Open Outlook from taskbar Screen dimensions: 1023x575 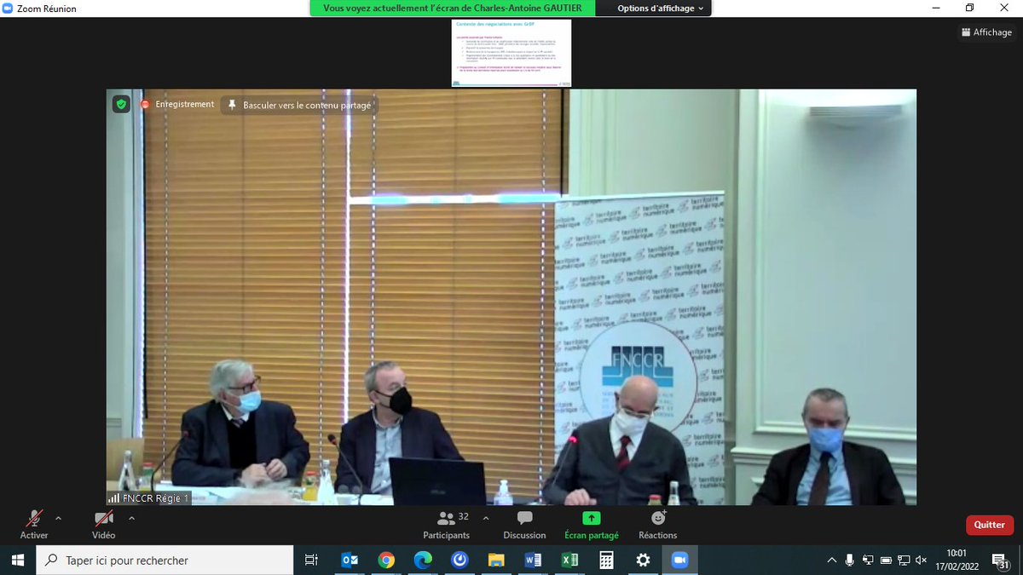[349, 560]
